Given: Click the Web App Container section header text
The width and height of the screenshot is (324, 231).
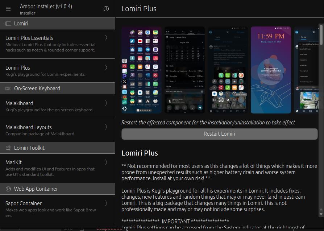Looking at the screenshot, I should 36,189.
